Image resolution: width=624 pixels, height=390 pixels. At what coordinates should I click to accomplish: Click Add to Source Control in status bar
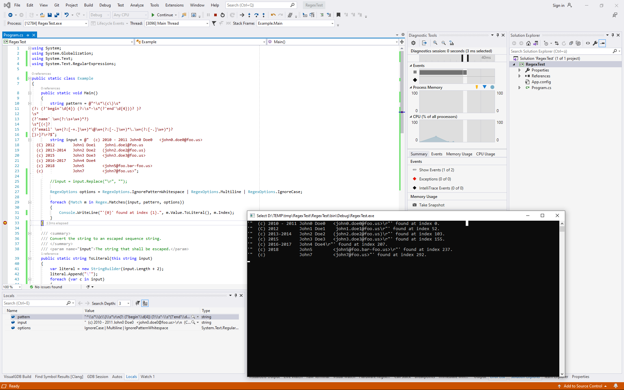pos(583,386)
